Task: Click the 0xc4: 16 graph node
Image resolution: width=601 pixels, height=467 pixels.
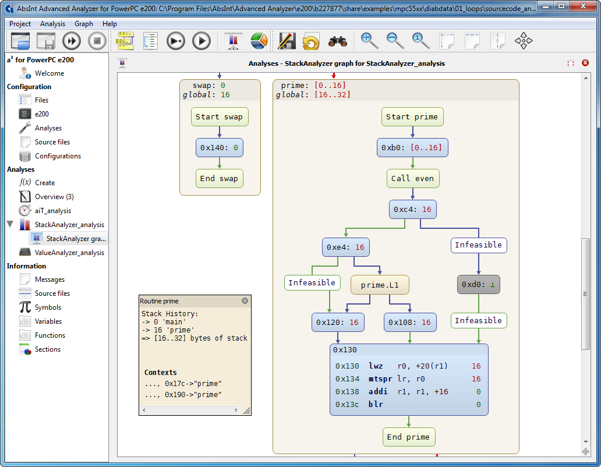Action: coord(412,210)
